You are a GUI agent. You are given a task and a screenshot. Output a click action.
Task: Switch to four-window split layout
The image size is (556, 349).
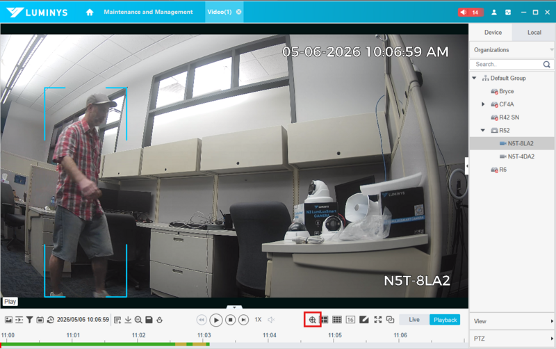(x=325, y=320)
